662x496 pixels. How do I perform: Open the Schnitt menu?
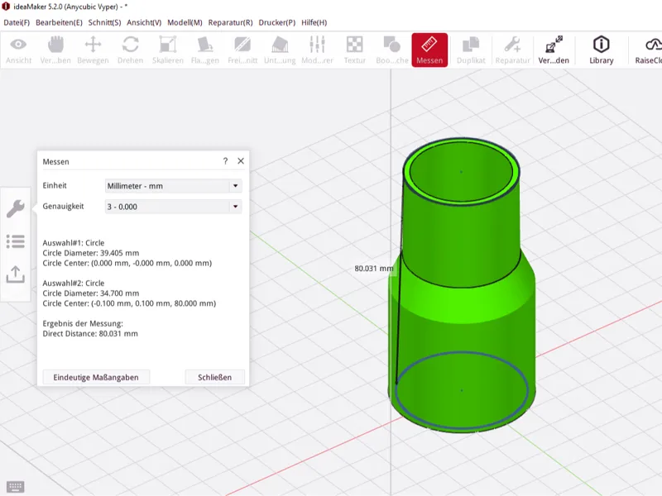click(104, 22)
